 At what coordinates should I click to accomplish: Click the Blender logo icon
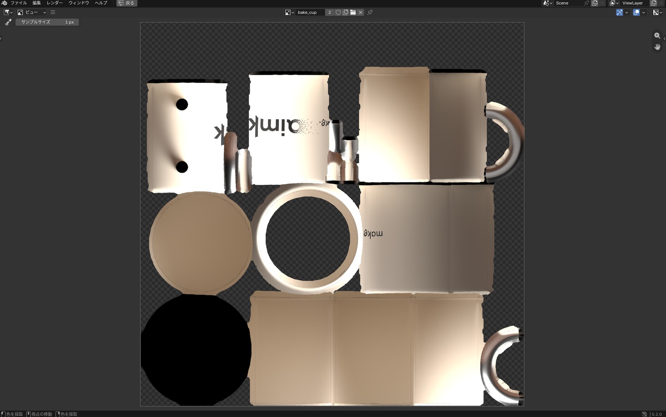(4, 3)
